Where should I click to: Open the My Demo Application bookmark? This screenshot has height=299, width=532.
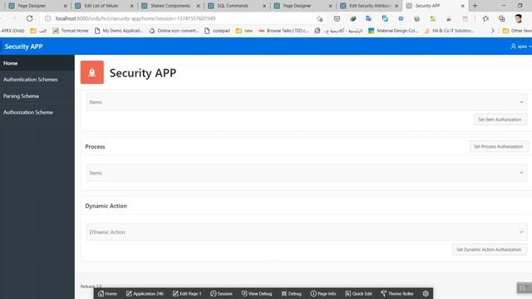pyautogui.click(x=119, y=31)
